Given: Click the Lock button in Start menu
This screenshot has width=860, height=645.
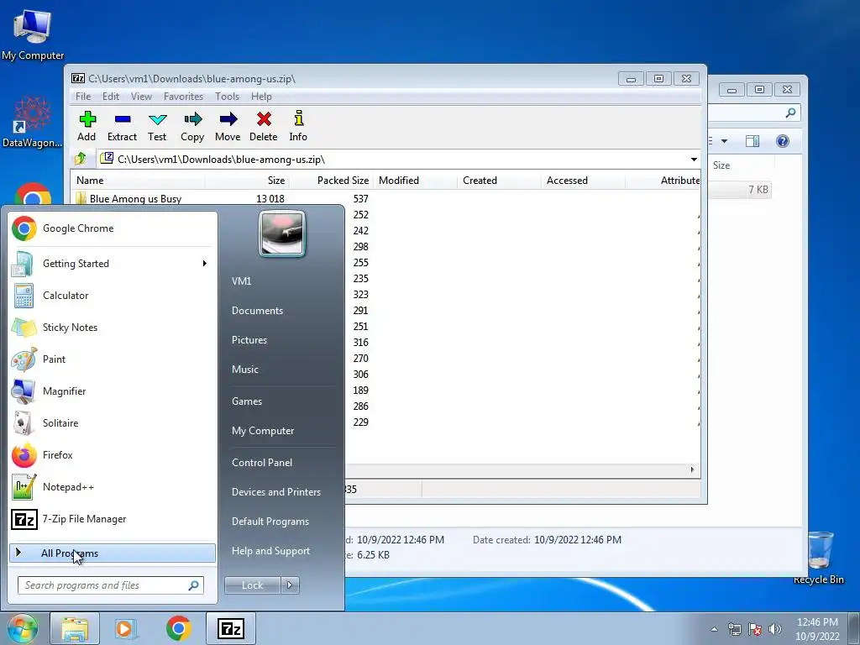Looking at the screenshot, I should pos(252,585).
